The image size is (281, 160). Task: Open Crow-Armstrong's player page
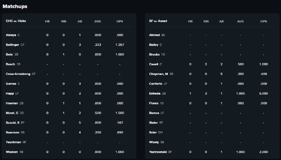[x=18, y=74]
